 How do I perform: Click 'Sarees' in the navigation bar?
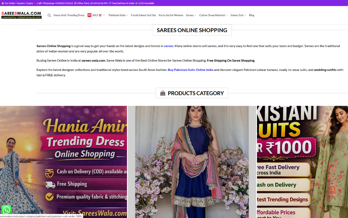[190, 15]
